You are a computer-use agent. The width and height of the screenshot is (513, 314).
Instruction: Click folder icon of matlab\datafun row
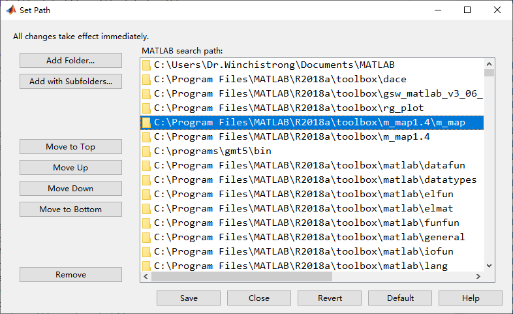146,166
